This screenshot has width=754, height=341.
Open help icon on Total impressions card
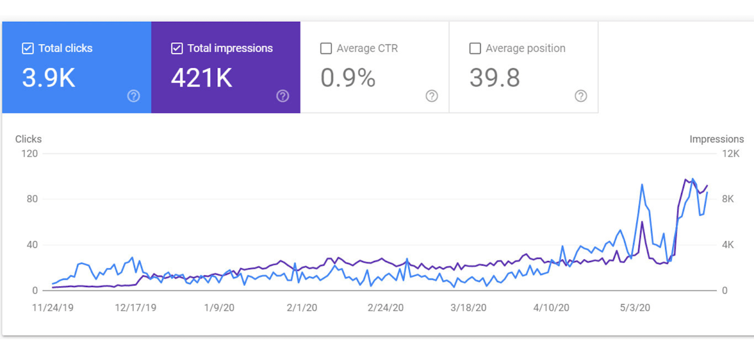point(283,96)
